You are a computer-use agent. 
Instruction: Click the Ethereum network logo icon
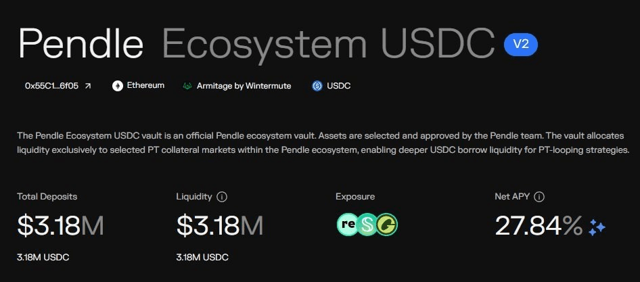pos(118,86)
